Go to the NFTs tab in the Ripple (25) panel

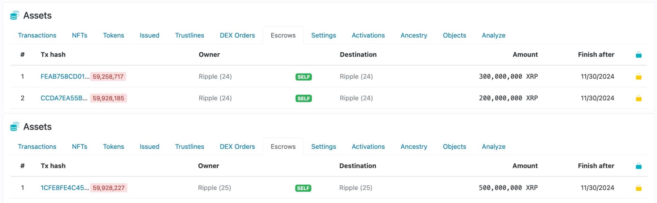pyautogui.click(x=80, y=146)
